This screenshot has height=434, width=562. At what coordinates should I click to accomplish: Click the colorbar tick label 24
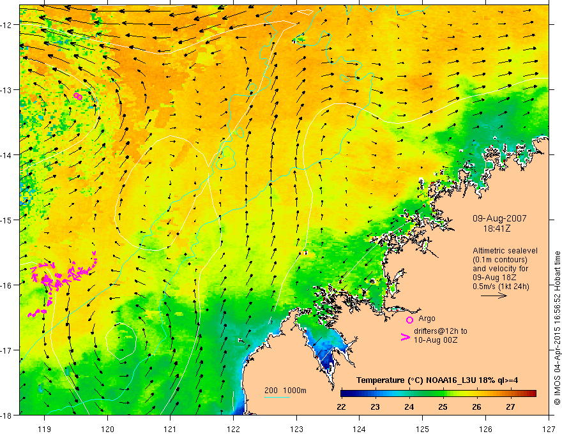(x=409, y=407)
